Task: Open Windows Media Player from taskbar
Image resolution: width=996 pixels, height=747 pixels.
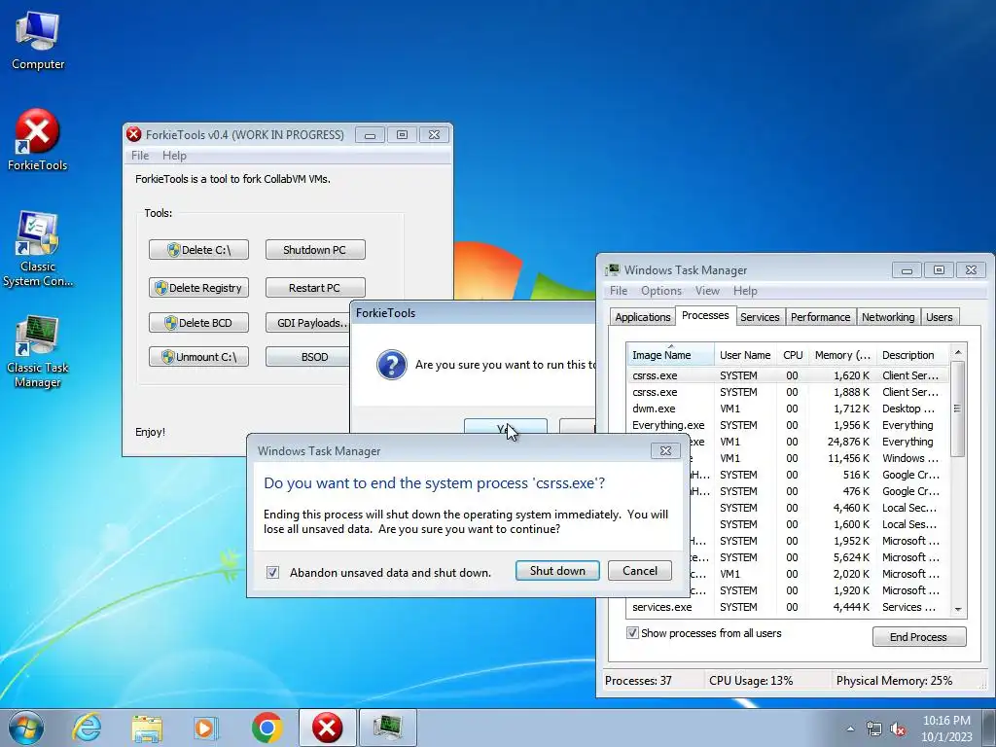Action: (x=205, y=728)
